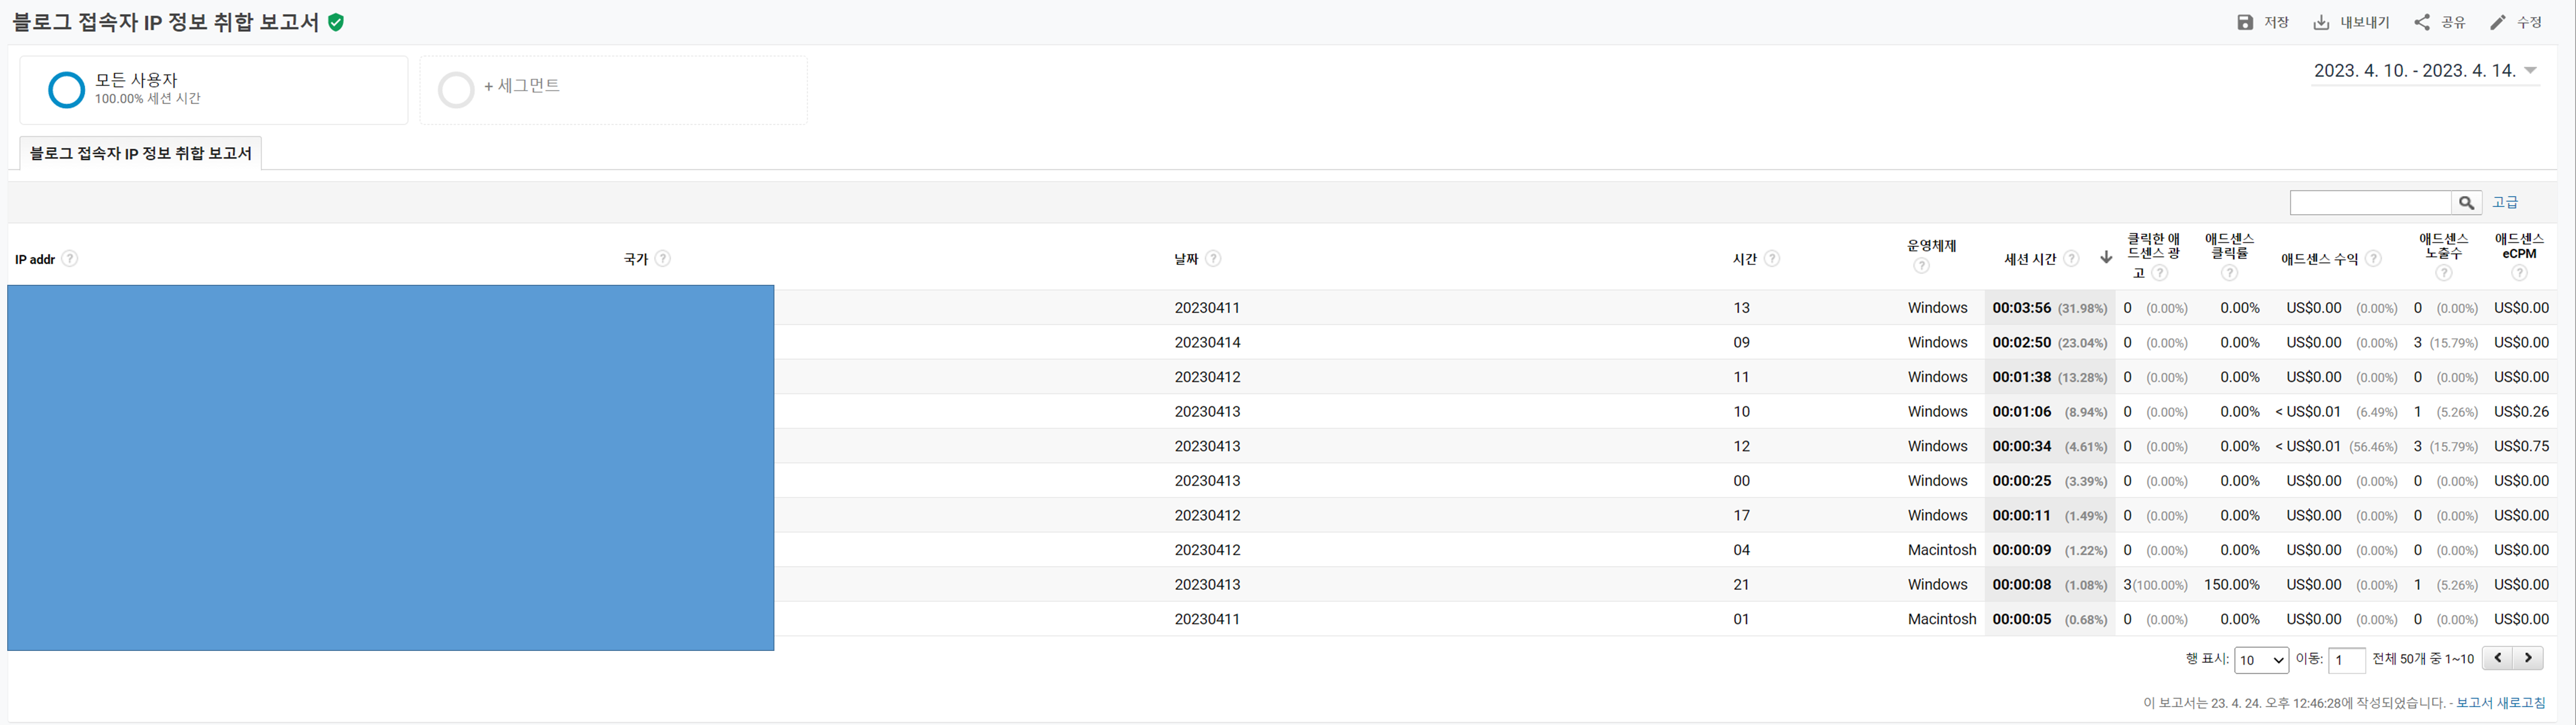Click help icon next to IP addr
This screenshot has width=2576, height=725.
click(69, 259)
